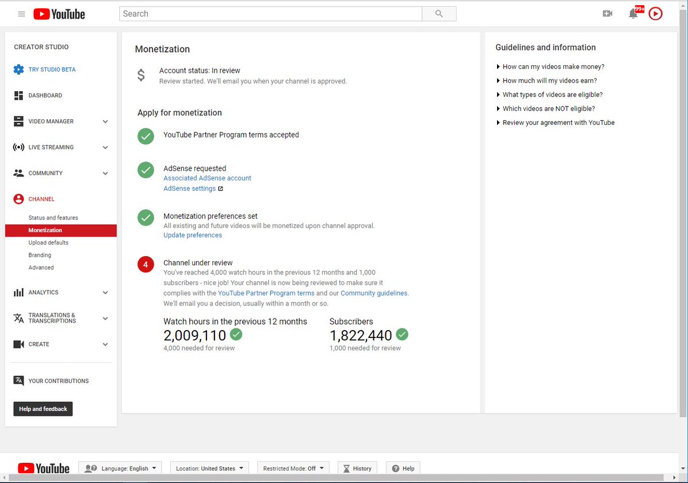Open the Language: English dropdown
This screenshot has height=483, width=688.
[x=120, y=468]
